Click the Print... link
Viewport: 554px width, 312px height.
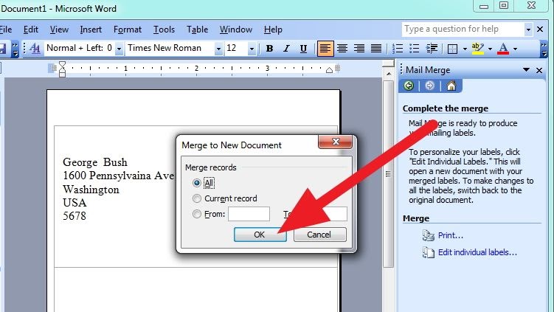[x=450, y=235]
